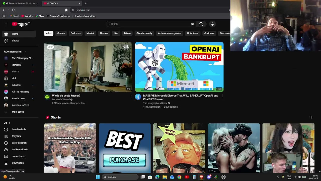Screen dimensions: 321x181
Task: Open De Ideale Wereld channel link
Action: tap(61, 99)
